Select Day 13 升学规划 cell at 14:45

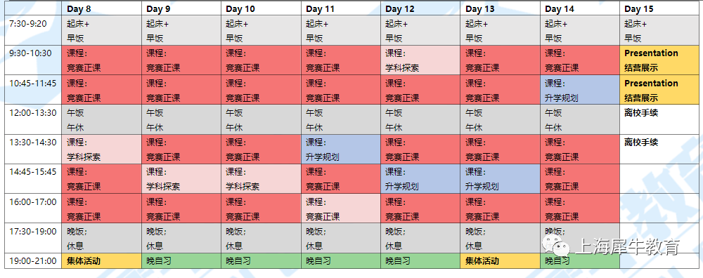coord(501,178)
